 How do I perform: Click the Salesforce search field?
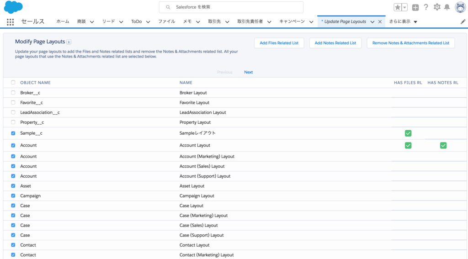[231, 7]
